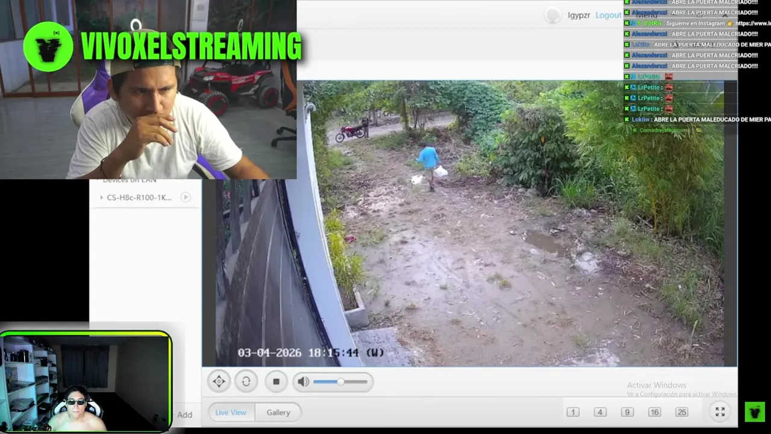The width and height of the screenshot is (771, 434).
Task: Click the live camera video feed
Action: point(470,224)
